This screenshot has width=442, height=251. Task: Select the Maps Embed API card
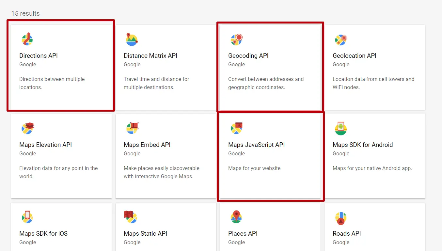pyautogui.click(x=165, y=156)
